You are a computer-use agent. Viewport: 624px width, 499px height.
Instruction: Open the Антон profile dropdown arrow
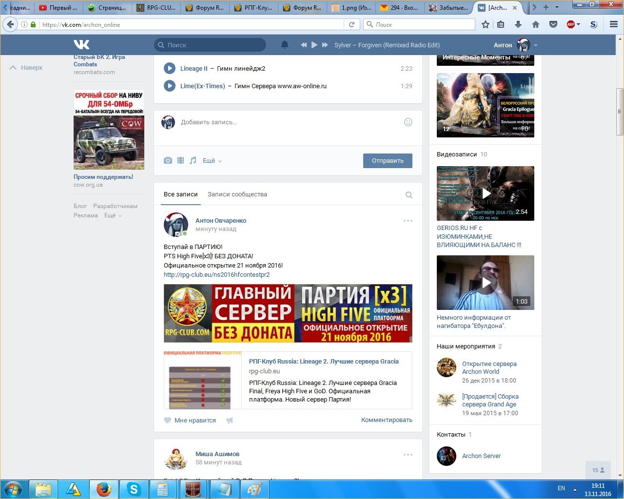pyautogui.click(x=536, y=45)
